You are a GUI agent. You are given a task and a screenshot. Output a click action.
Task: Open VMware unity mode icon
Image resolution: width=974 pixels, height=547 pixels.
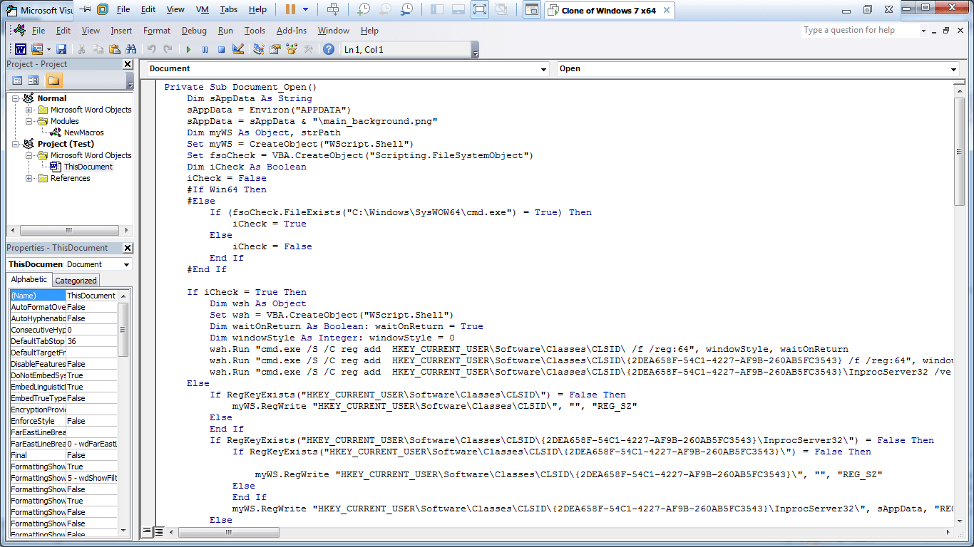point(501,9)
